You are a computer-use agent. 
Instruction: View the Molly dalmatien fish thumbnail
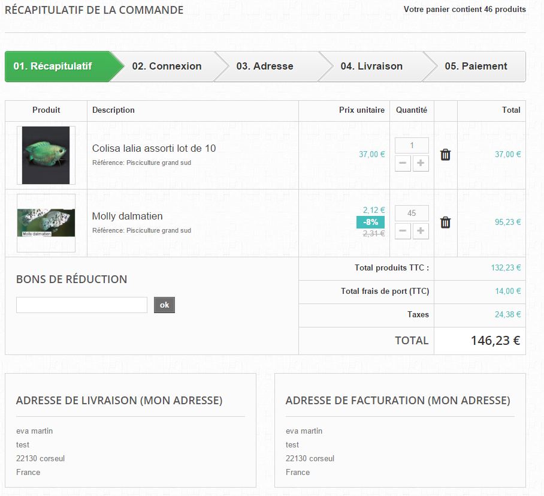coord(46,223)
